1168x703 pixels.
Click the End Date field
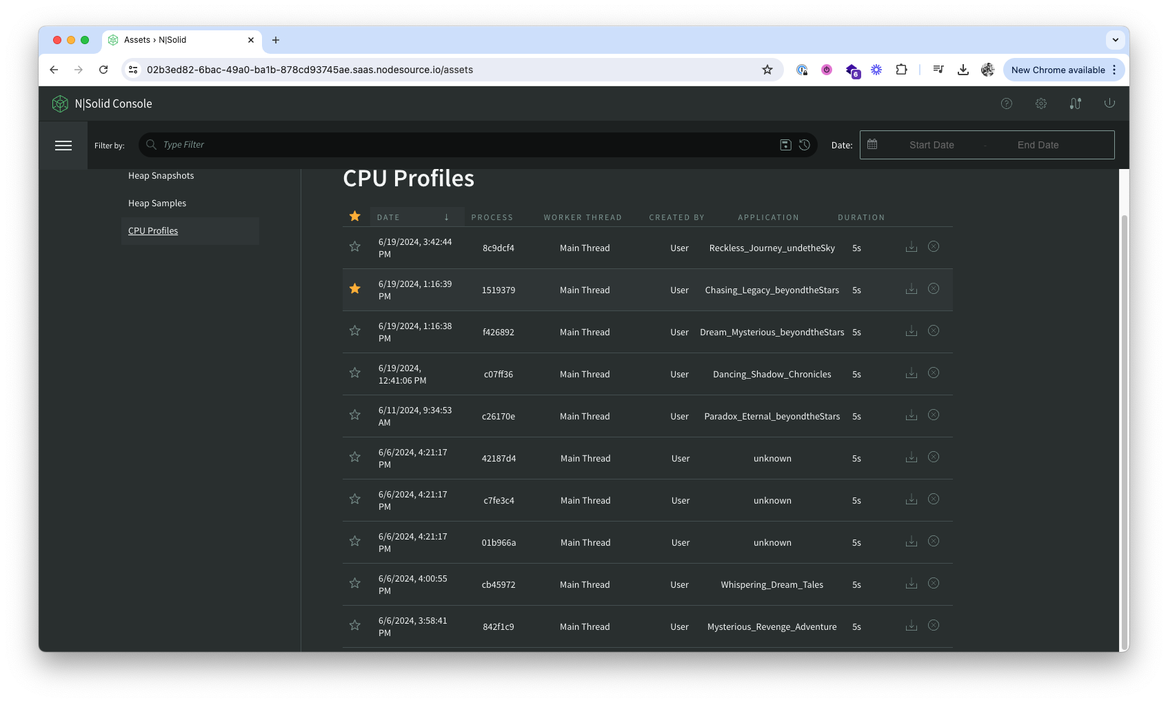point(1038,145)
